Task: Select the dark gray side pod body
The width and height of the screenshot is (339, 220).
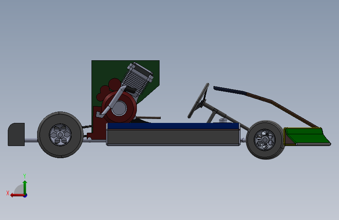Action: click(x=173, y=137)
